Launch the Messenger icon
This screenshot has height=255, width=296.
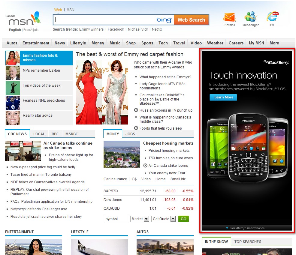(250, 17)
